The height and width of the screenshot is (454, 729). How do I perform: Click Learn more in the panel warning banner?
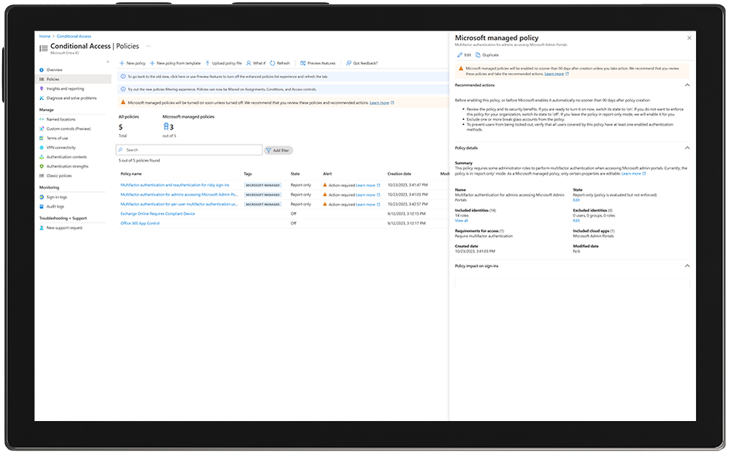554,74
